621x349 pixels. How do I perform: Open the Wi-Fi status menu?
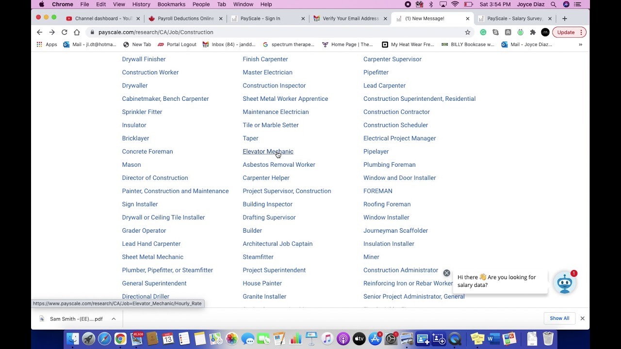[x=455, y=4]
